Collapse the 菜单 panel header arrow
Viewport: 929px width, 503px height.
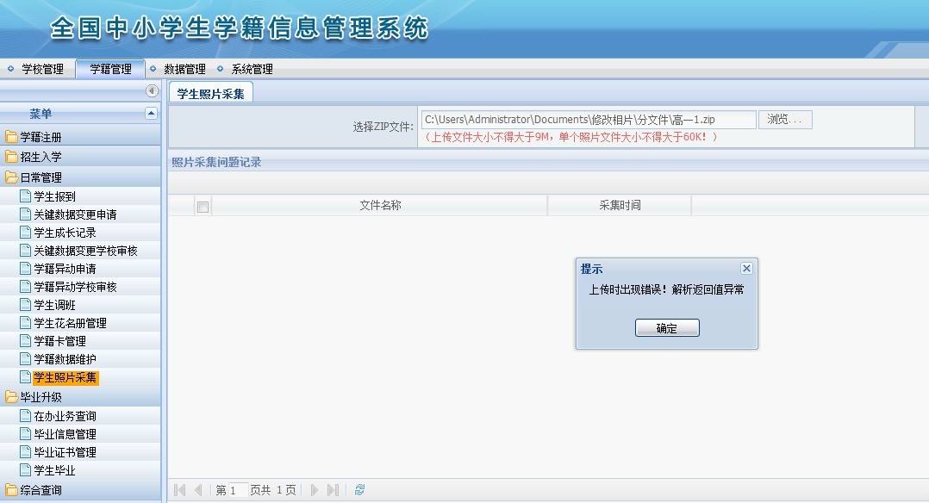(151, 113)
